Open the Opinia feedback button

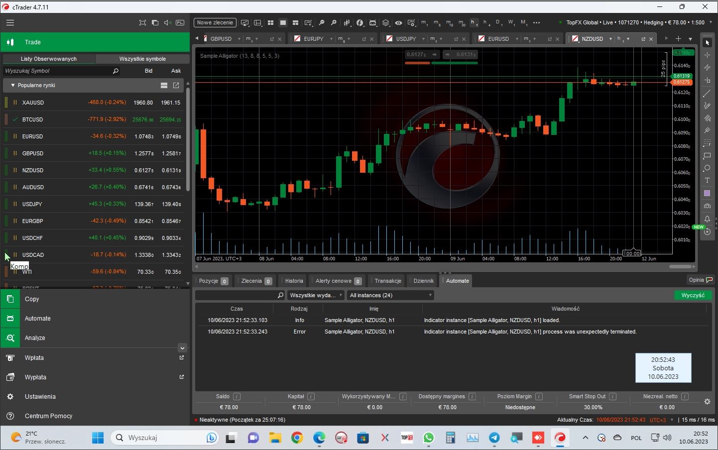tap(701, 280)
